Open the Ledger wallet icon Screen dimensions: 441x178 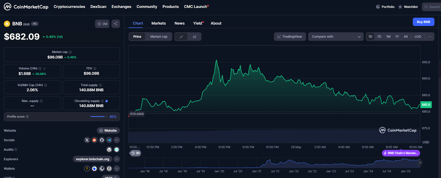point(102,169)
